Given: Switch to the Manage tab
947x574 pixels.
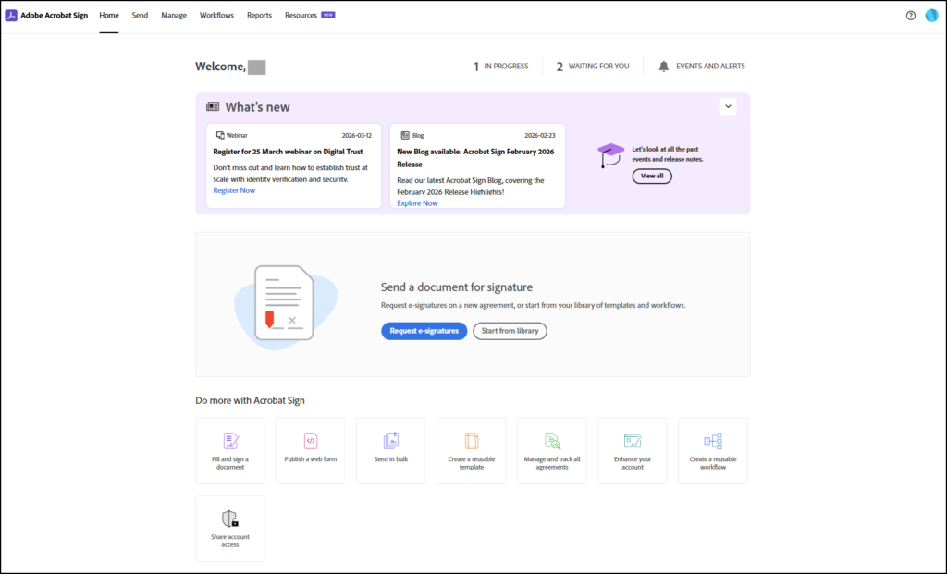Looking at the screenshot, I should 174,16.
